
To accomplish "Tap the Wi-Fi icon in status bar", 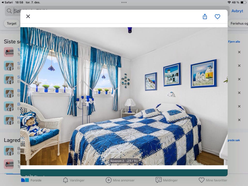I will [229, 2].
